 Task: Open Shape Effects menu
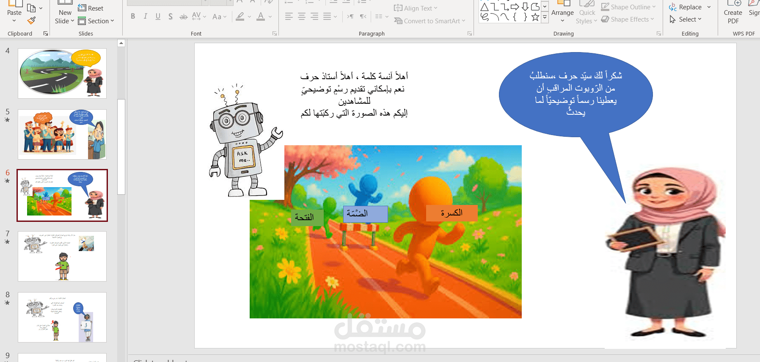click(x=628, y=19)
